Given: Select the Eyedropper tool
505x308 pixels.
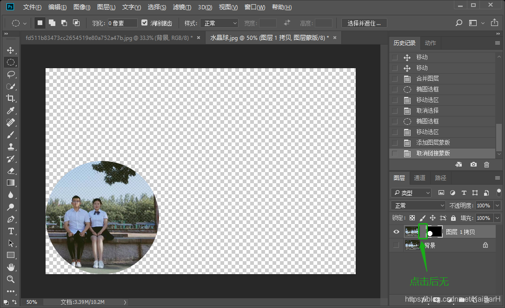Looking at the screenshot, I should (x=11, y=110).
